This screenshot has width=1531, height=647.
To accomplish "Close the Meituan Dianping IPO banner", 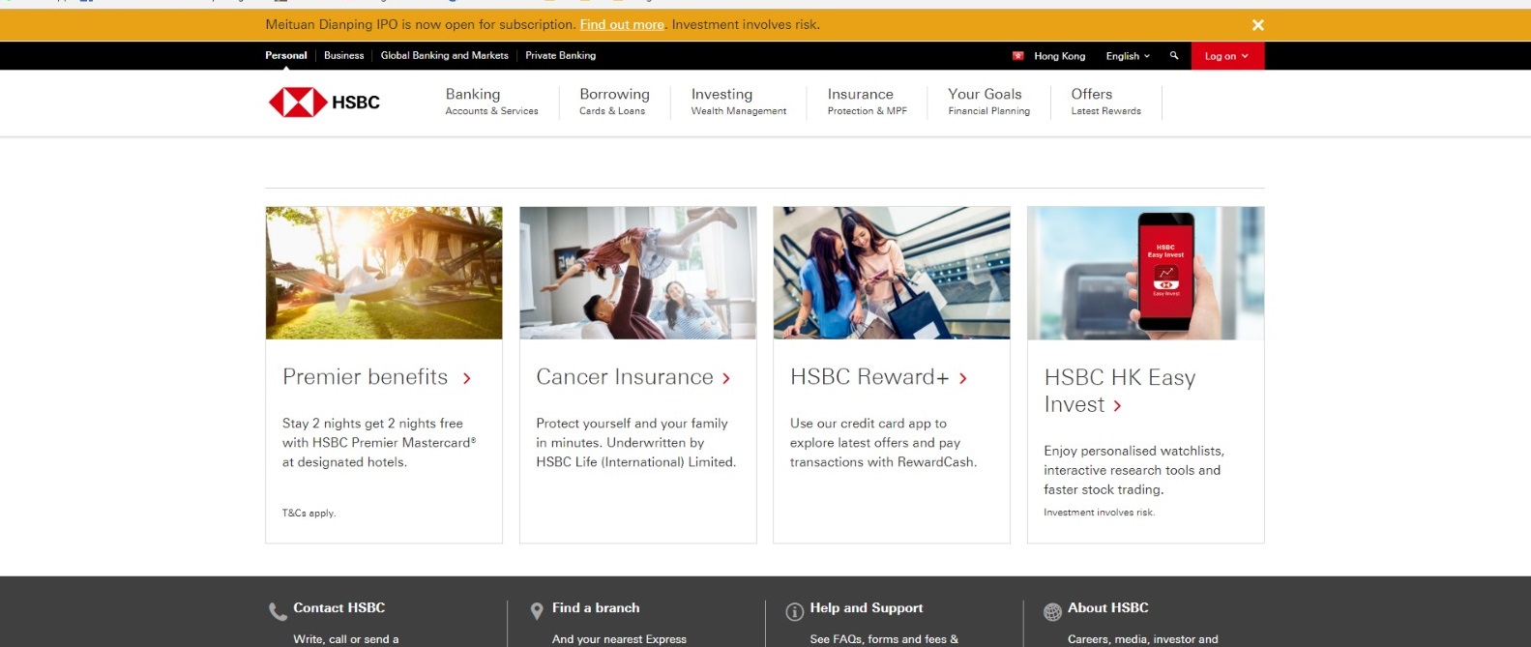I will pyautogui.click(x=1257, y=25).
